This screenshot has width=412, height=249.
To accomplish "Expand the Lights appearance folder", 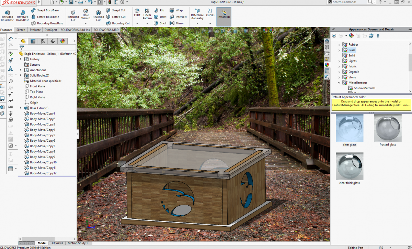I will [339, 61].
